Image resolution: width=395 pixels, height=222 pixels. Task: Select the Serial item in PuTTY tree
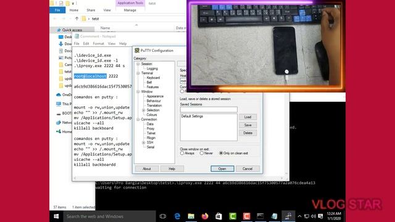(x=151, y=147)
